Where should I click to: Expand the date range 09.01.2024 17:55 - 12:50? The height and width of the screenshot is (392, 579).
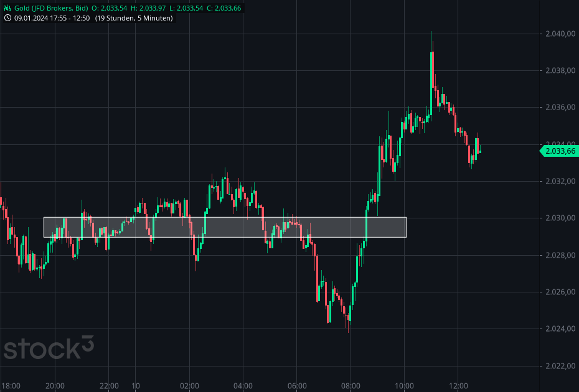52,18
